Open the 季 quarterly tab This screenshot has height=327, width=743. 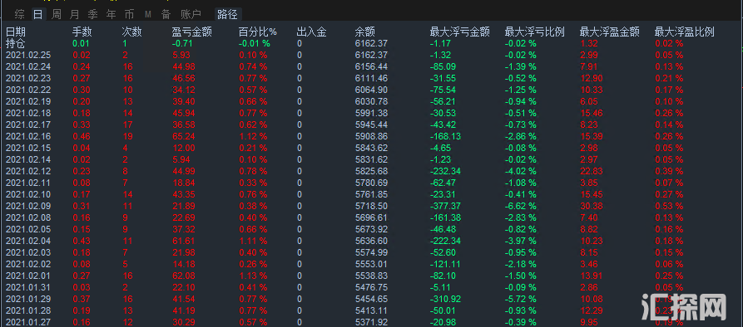[93, 14]
